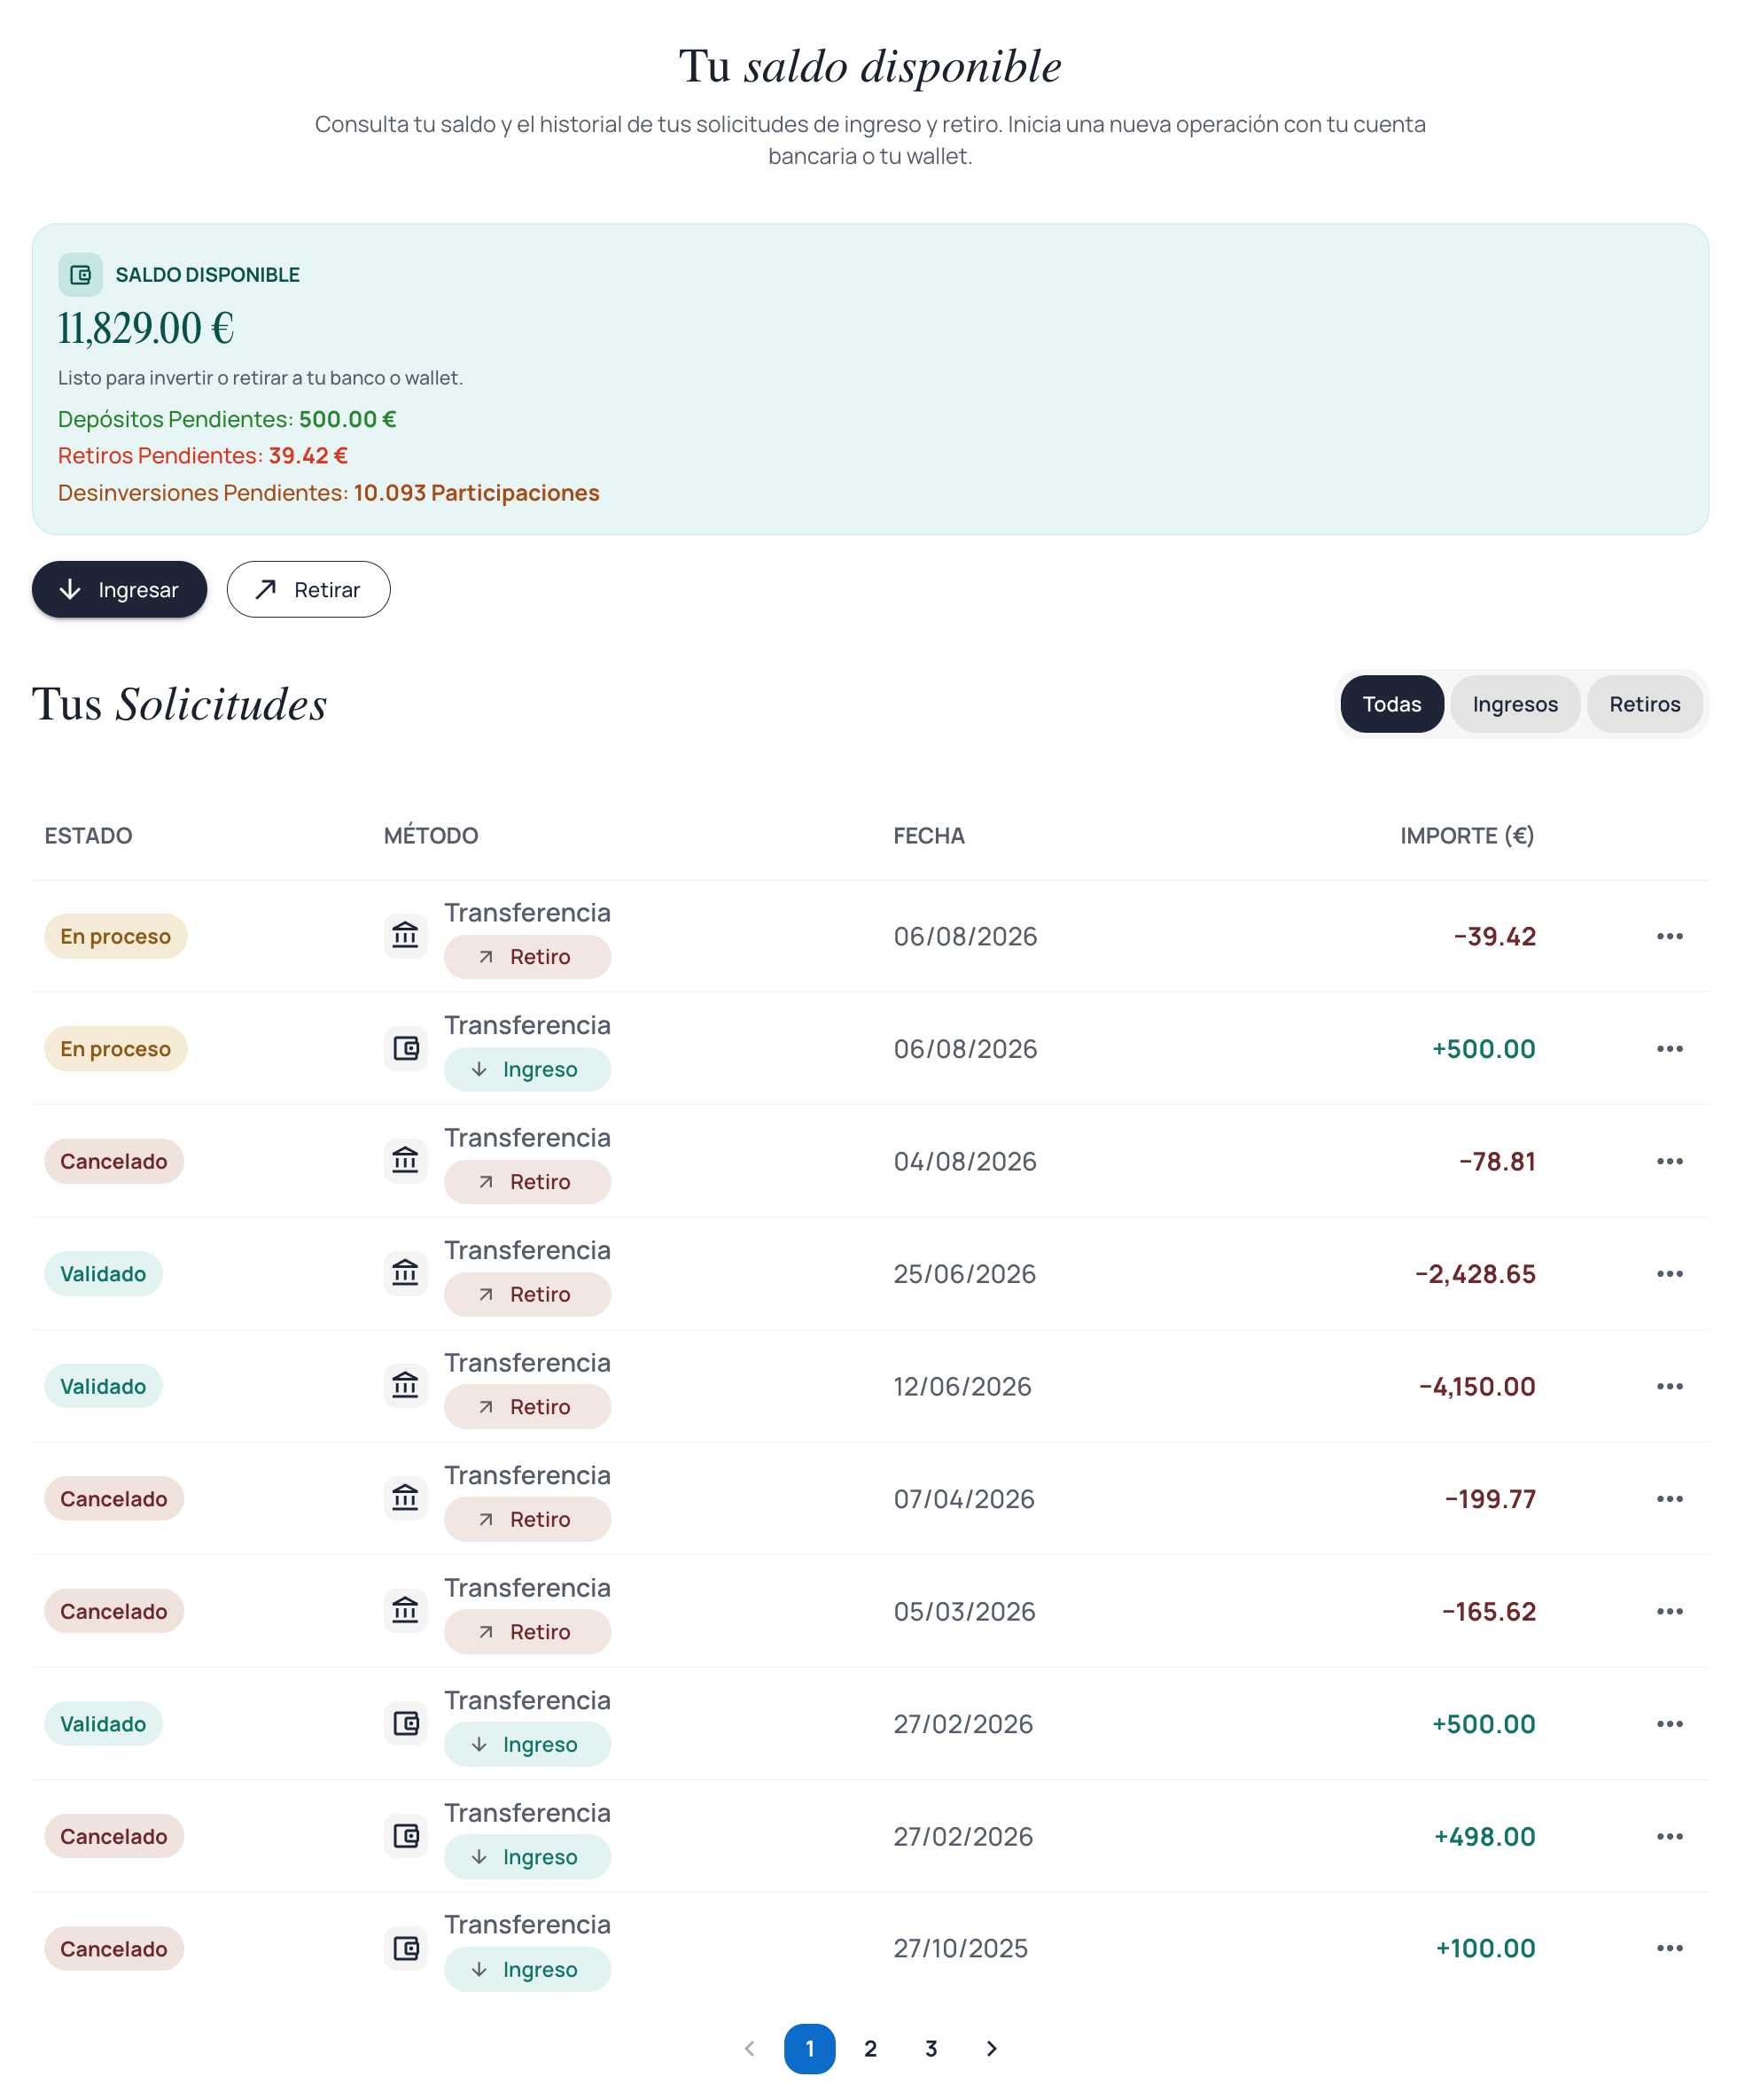Click bank icon on the -4,150.00 row
1737x2100 pixels.
click(x=405, y=1385)
